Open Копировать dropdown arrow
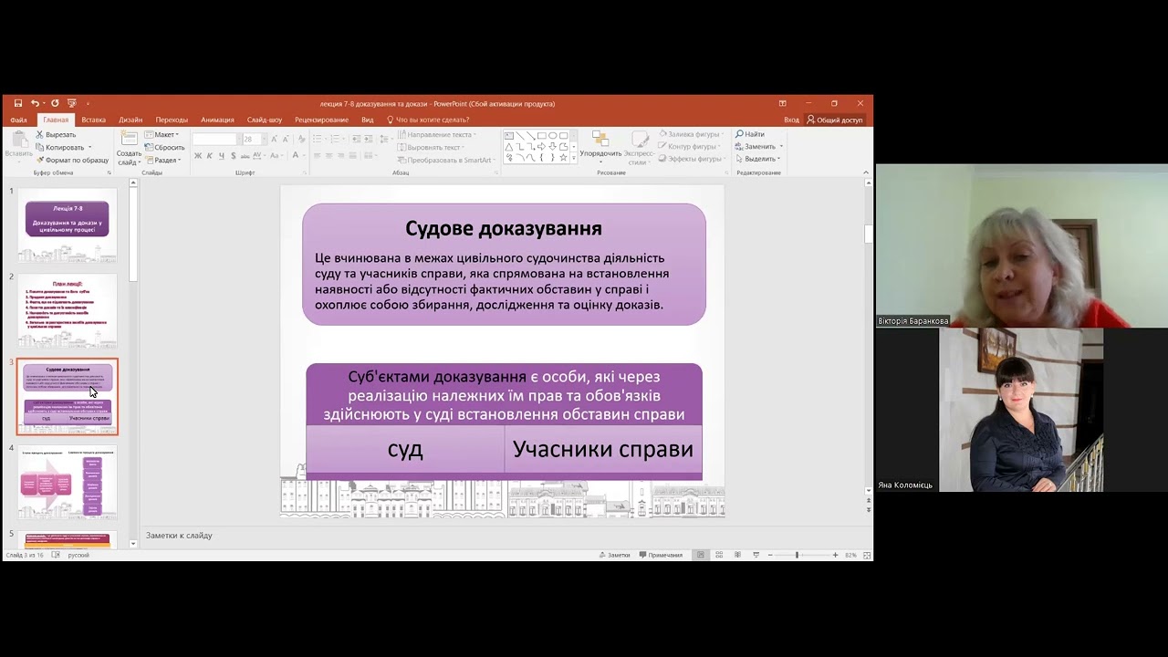The height and width of the screenshot is (657, 1168). click(89, 147)
